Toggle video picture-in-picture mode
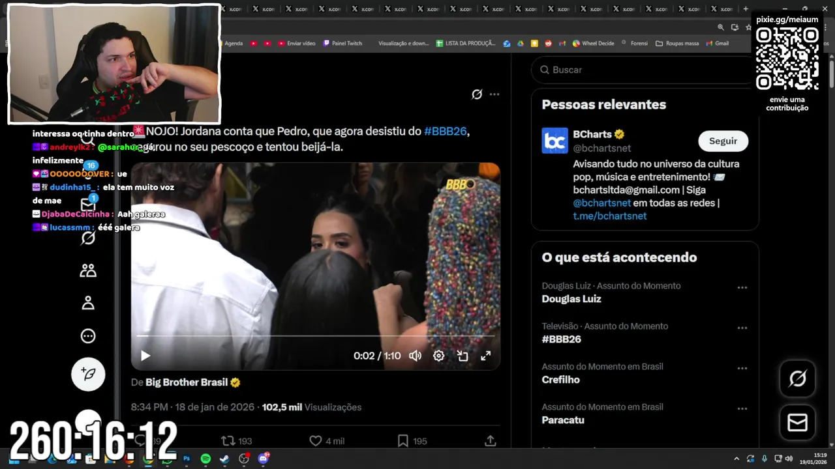The width and height of the screenshot is (835, 469). [x=463, y=356]
